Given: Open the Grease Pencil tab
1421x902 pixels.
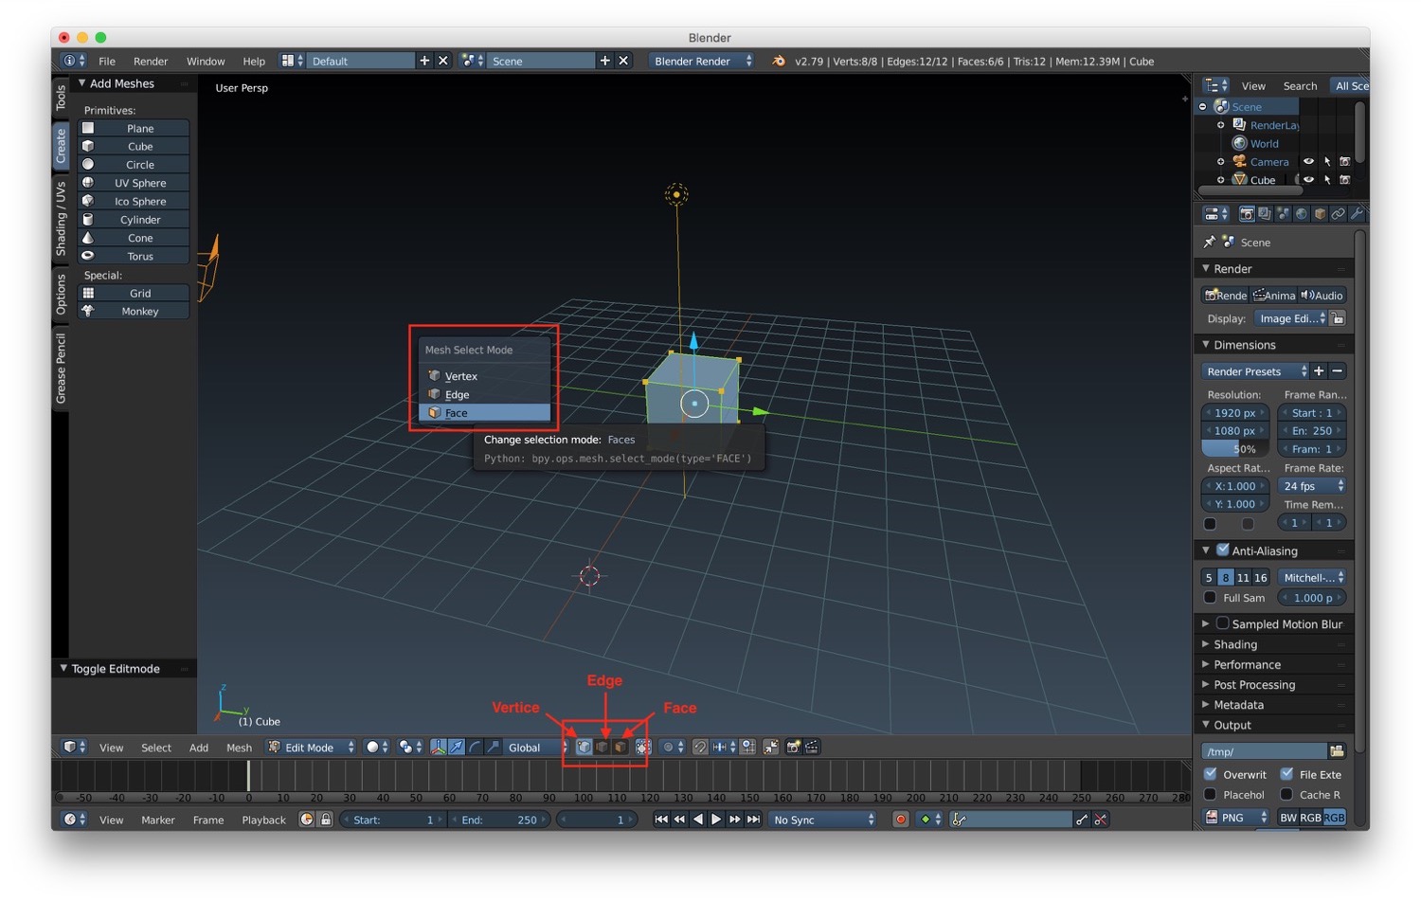Looking at the screenshot, I should click(x=61, y=368).
